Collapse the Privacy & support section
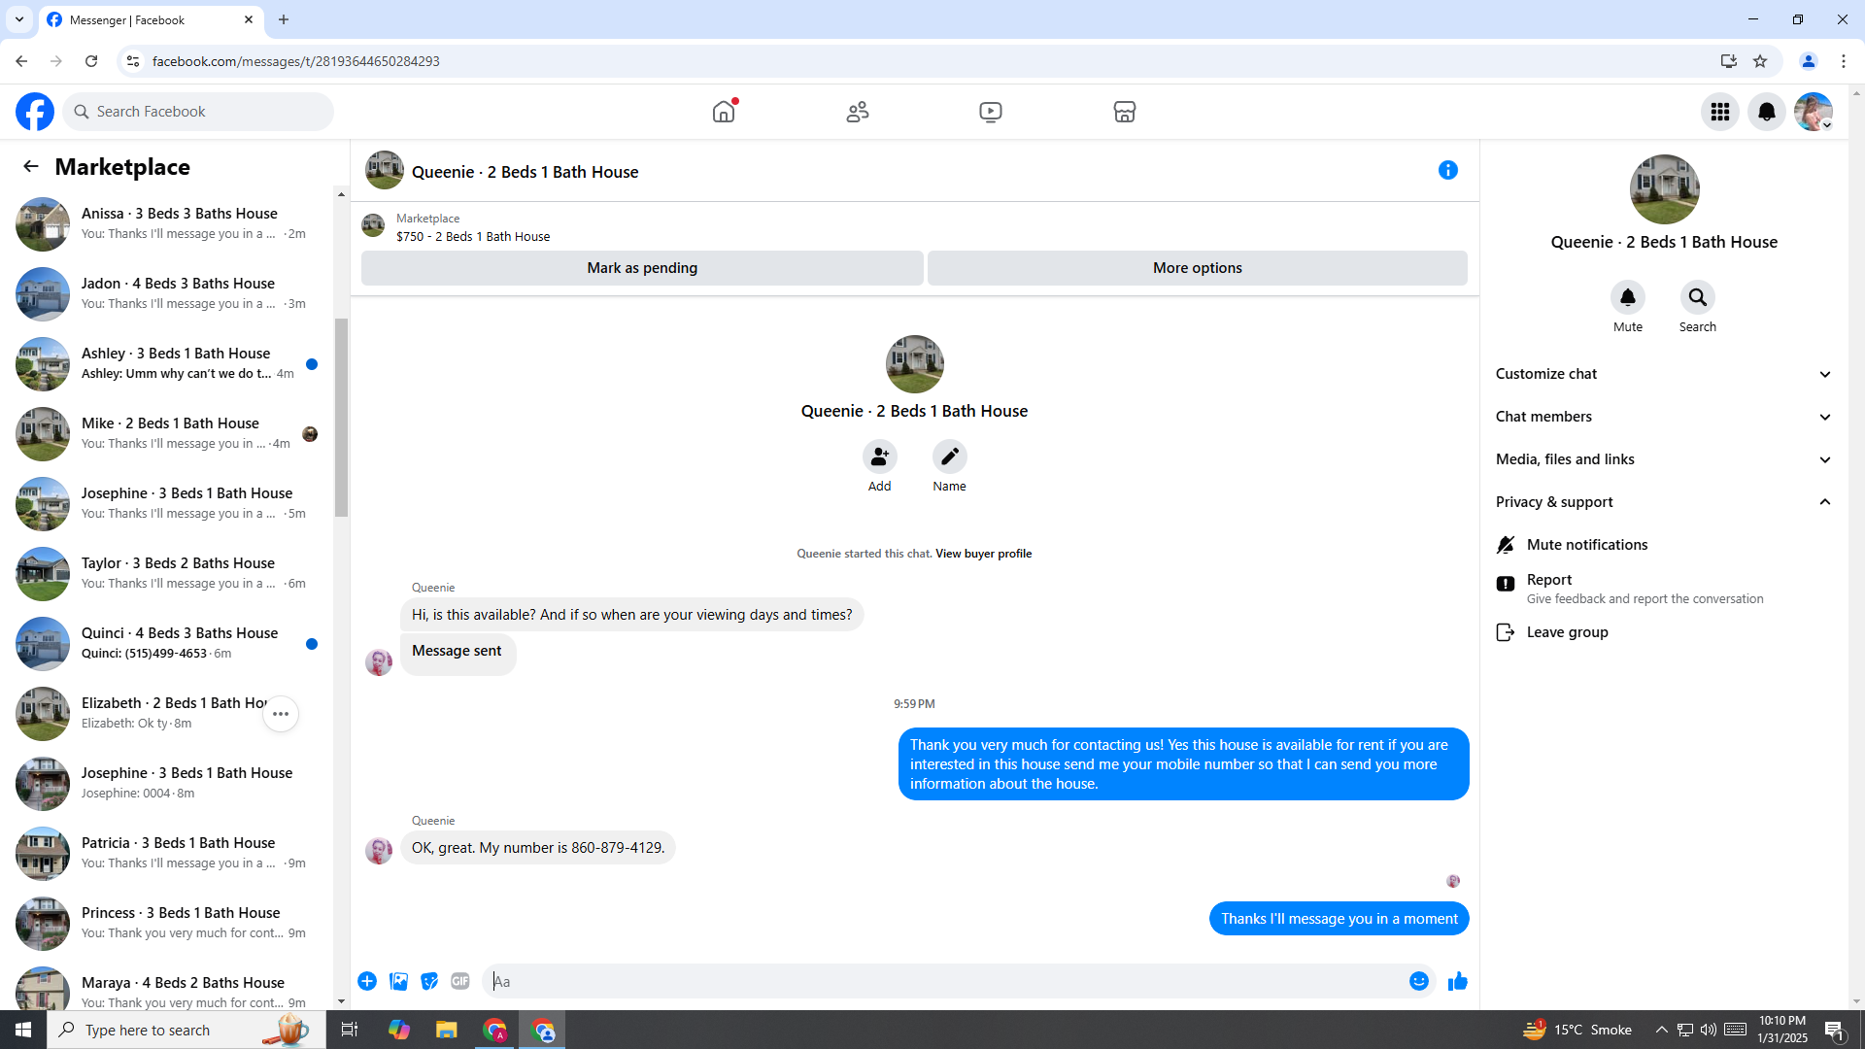The width and height of the screenshot is (1865, 1049). (1663, 502)
